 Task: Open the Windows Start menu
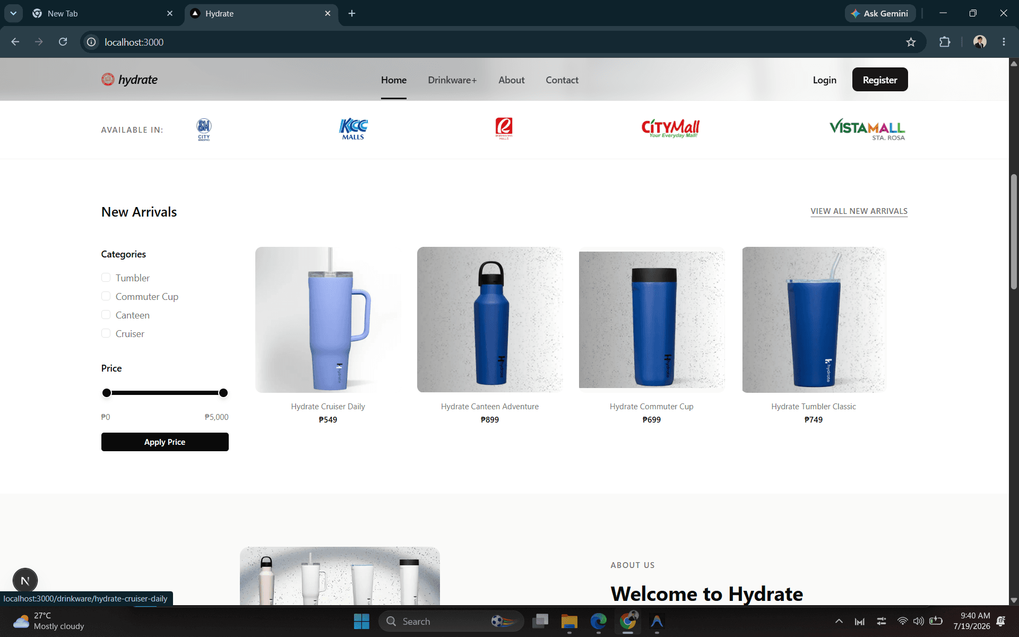(361, 621)
